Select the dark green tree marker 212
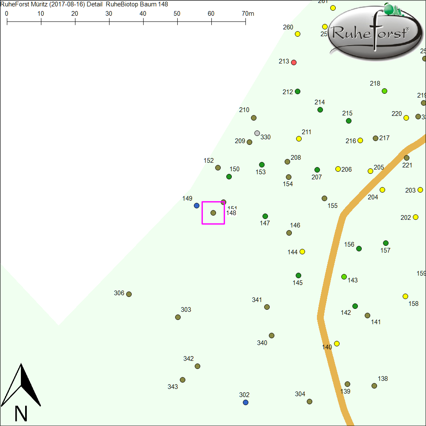426x426 pixels. click(x=298, y=91)
